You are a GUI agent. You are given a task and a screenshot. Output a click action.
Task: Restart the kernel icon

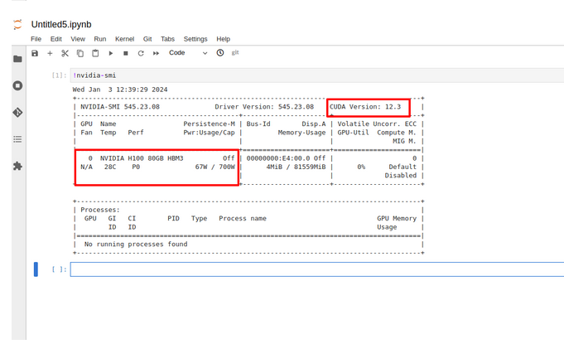(141, 53)
